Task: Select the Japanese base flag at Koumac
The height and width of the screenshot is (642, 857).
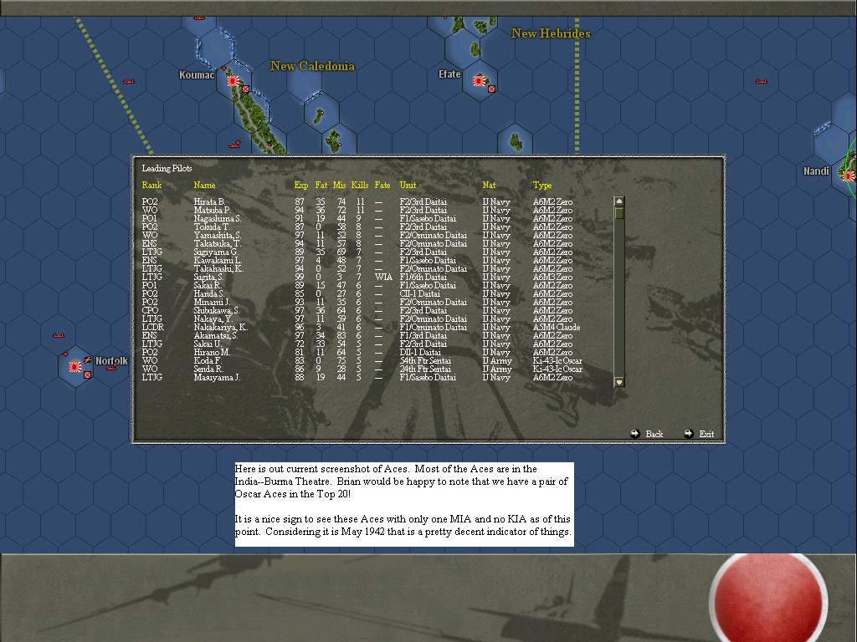Action: coord(233,81)
